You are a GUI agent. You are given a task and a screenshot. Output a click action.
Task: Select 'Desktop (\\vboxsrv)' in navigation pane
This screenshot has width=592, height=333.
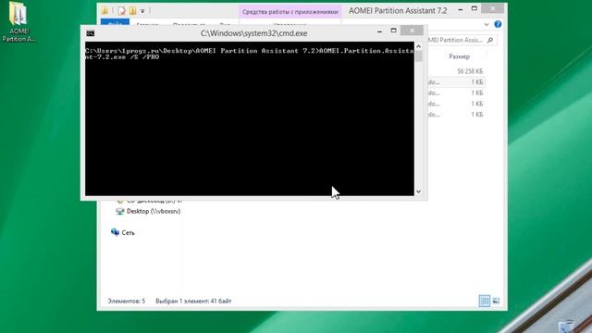tap(154, 212)
